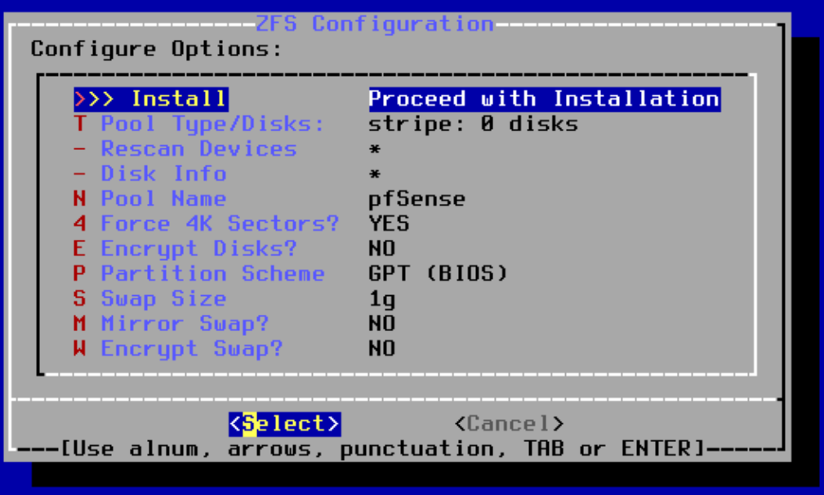Select the Swap Size option label
The width and height of the screenshot is (824, 495).
click(x=163, y=298)
